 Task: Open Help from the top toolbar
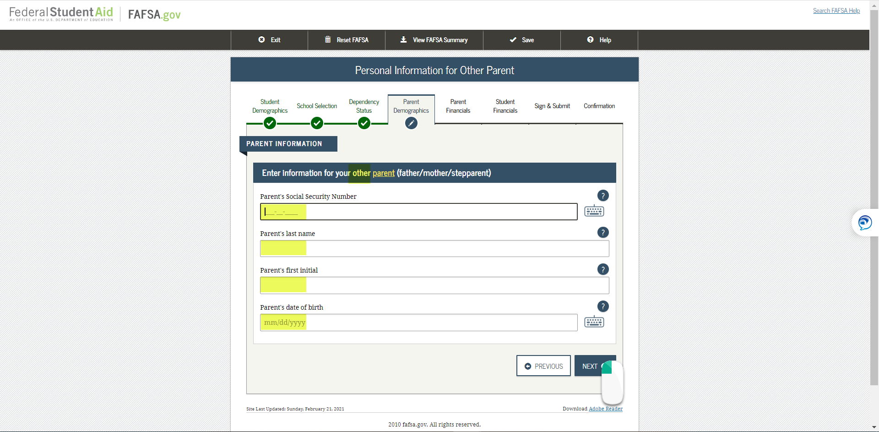click(x=599, y=40)
